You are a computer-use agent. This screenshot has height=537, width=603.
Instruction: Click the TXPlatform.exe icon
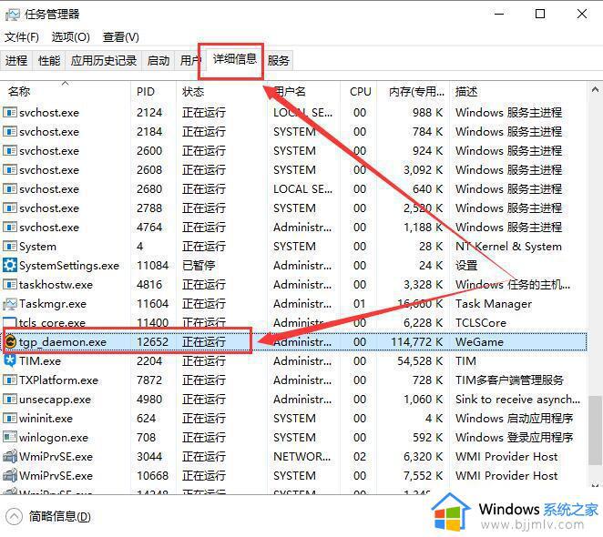coord(10,380)
